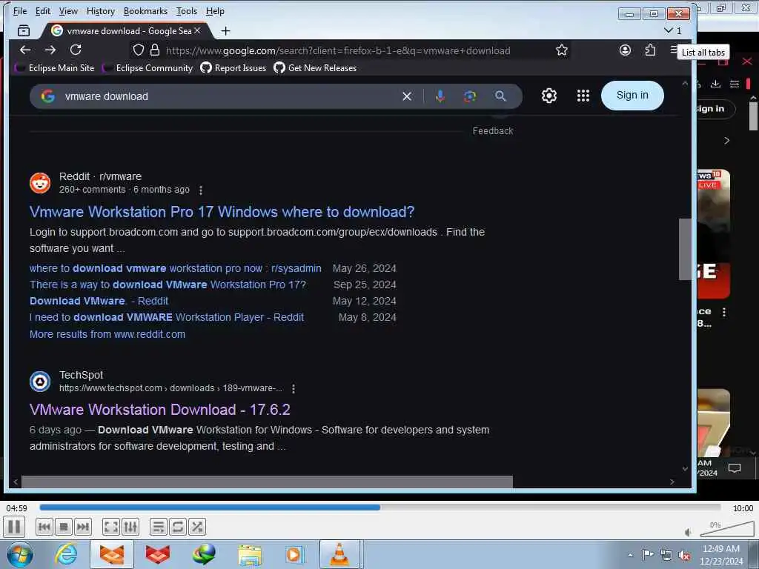759x569 pixels.
Task: Unmute VLC speaker icon
Action: (688, 532)
